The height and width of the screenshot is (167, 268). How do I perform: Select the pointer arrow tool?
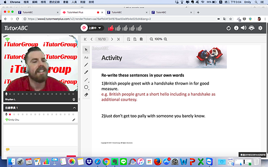pyautogui.click(x=86, y=50)
